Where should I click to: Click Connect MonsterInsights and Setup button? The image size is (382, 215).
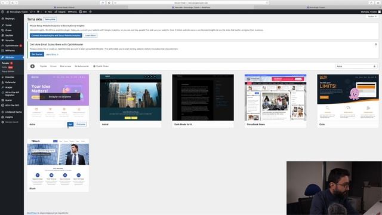click(56, 35)
